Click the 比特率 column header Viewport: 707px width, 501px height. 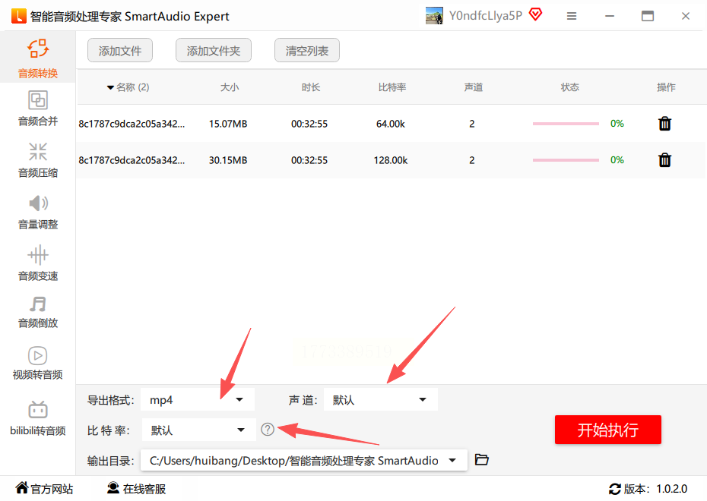(392, 87)
